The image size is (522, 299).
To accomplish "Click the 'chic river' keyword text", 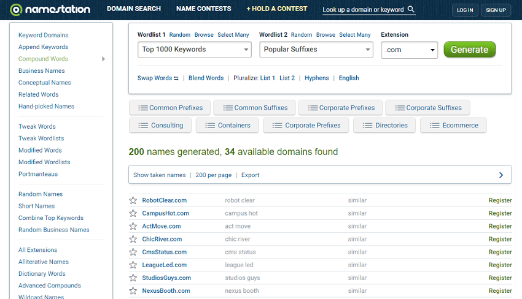I will tap(238, 239).
